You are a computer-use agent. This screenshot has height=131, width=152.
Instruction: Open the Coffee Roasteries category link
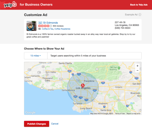click(x=62, y=29)
